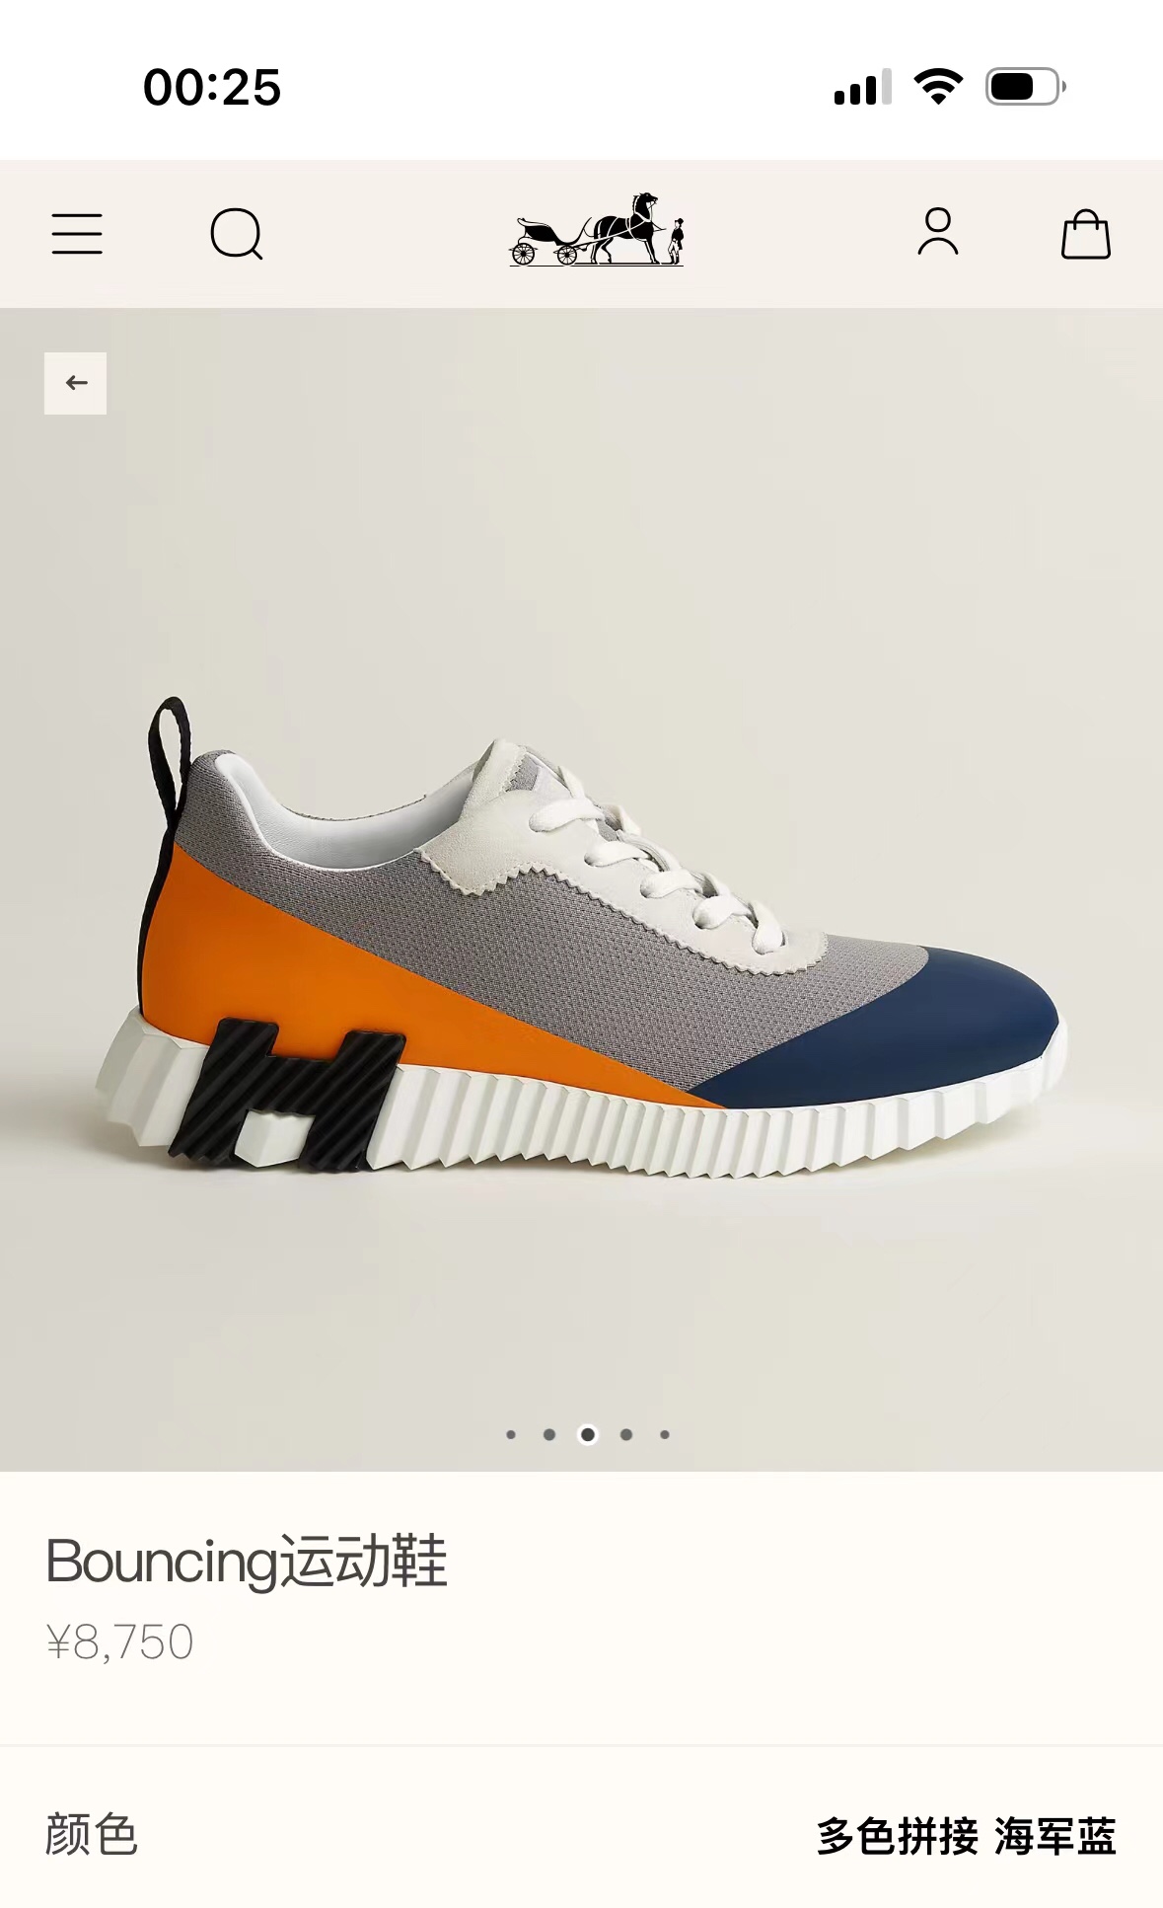Image resolution: width=1163 pixels, height=1908 pixels.
Task: Select the fourth image carousel dot
Action: 626,1434
